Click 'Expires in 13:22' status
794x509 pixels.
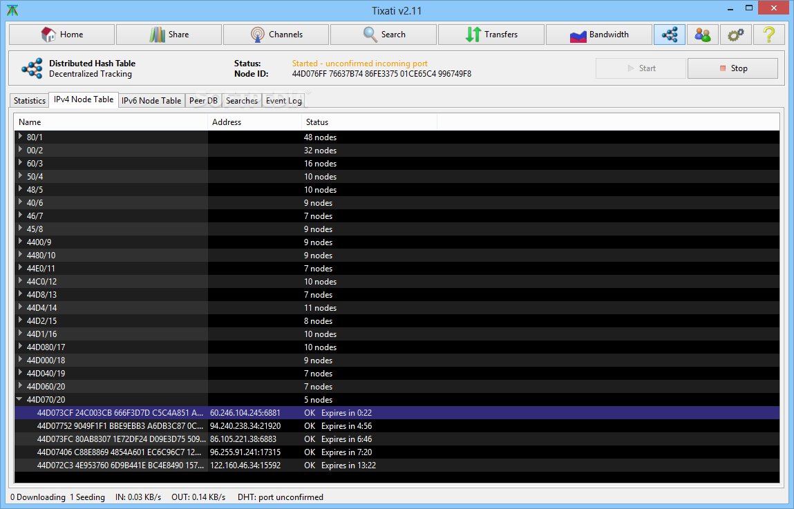point(348,465)
